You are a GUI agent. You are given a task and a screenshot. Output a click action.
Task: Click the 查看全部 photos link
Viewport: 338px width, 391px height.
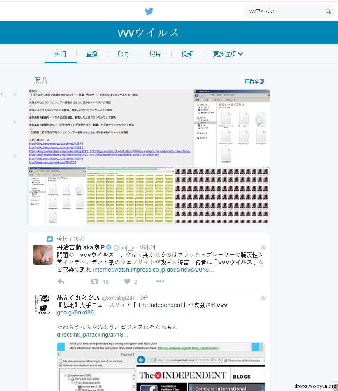[254, 81]
